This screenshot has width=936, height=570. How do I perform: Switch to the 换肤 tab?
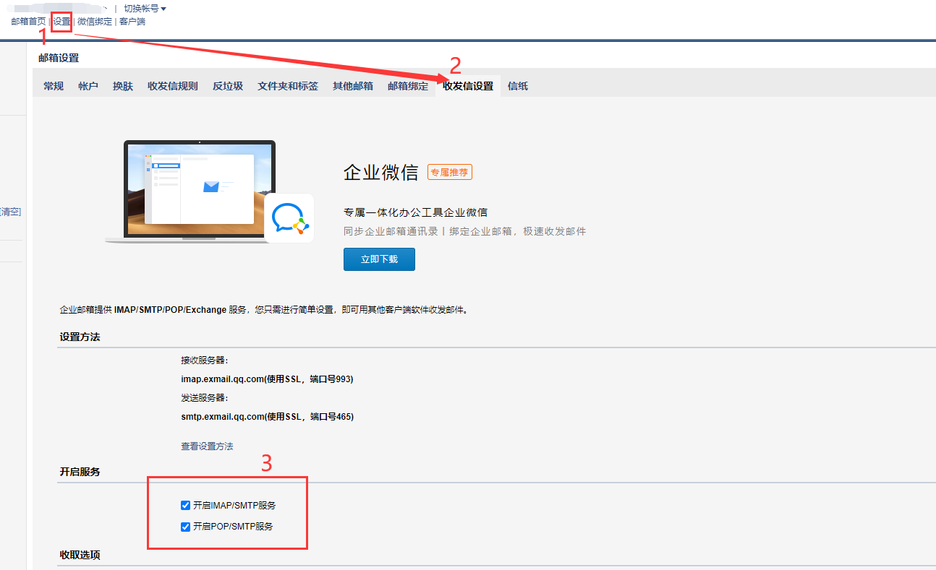123,86
